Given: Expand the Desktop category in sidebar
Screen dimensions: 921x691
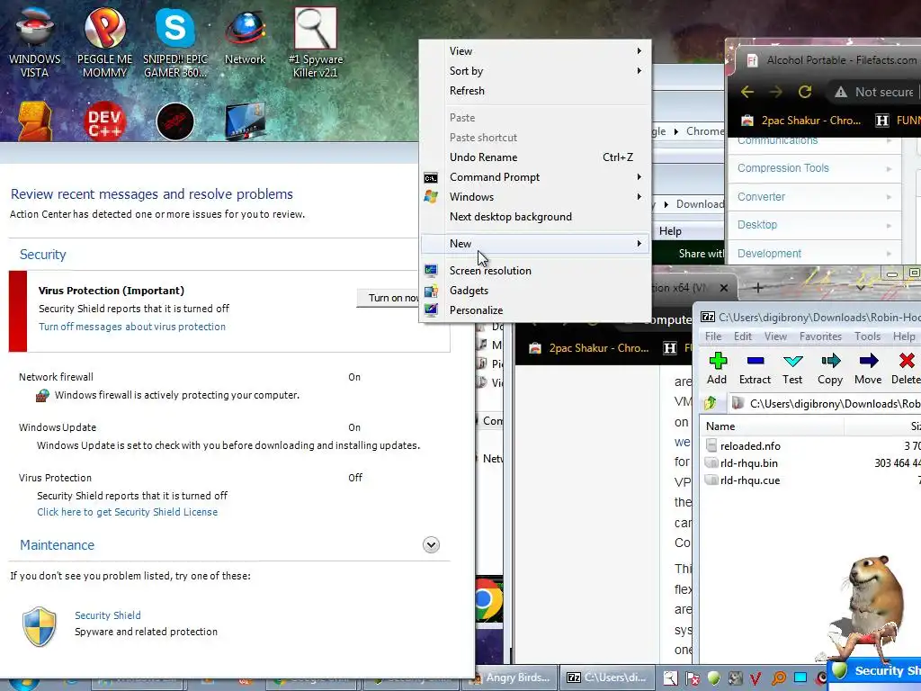Looking at the screenshot, I should click(x=814, y=224).
